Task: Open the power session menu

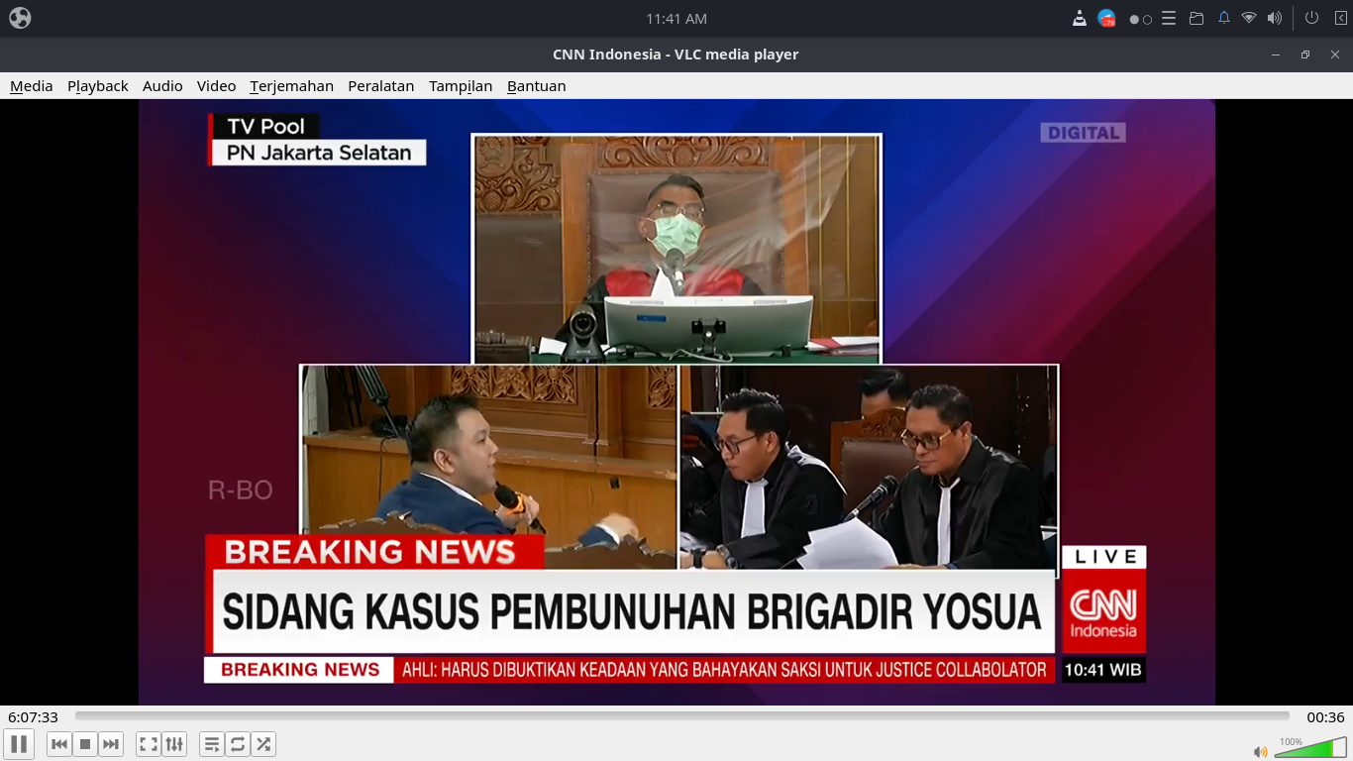Action: click(x=1311, y=18)
